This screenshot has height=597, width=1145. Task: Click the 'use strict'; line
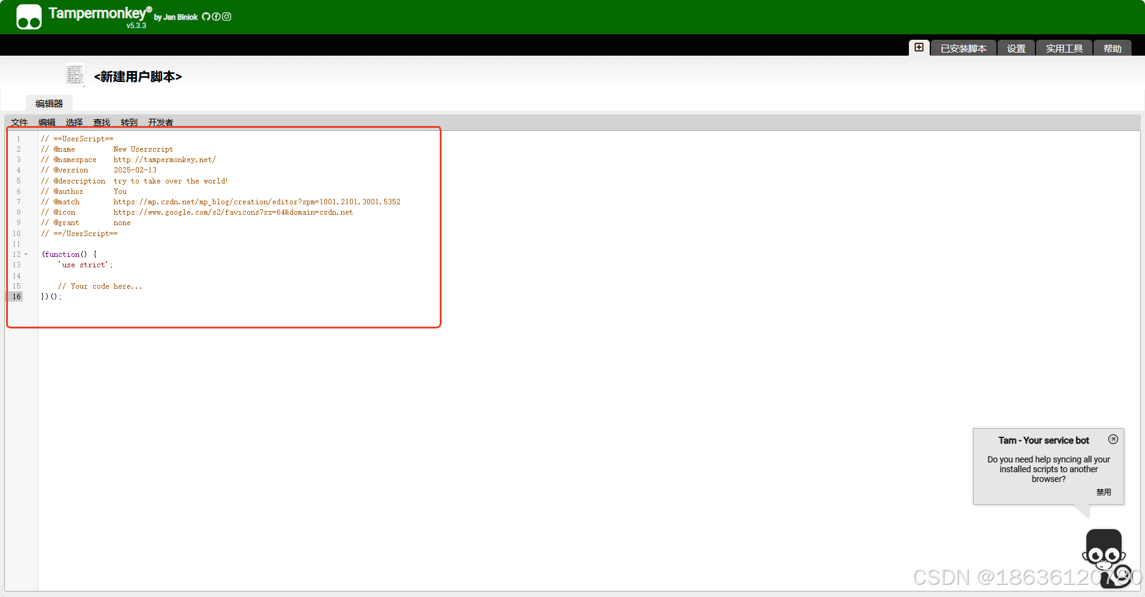pos(86,265)
